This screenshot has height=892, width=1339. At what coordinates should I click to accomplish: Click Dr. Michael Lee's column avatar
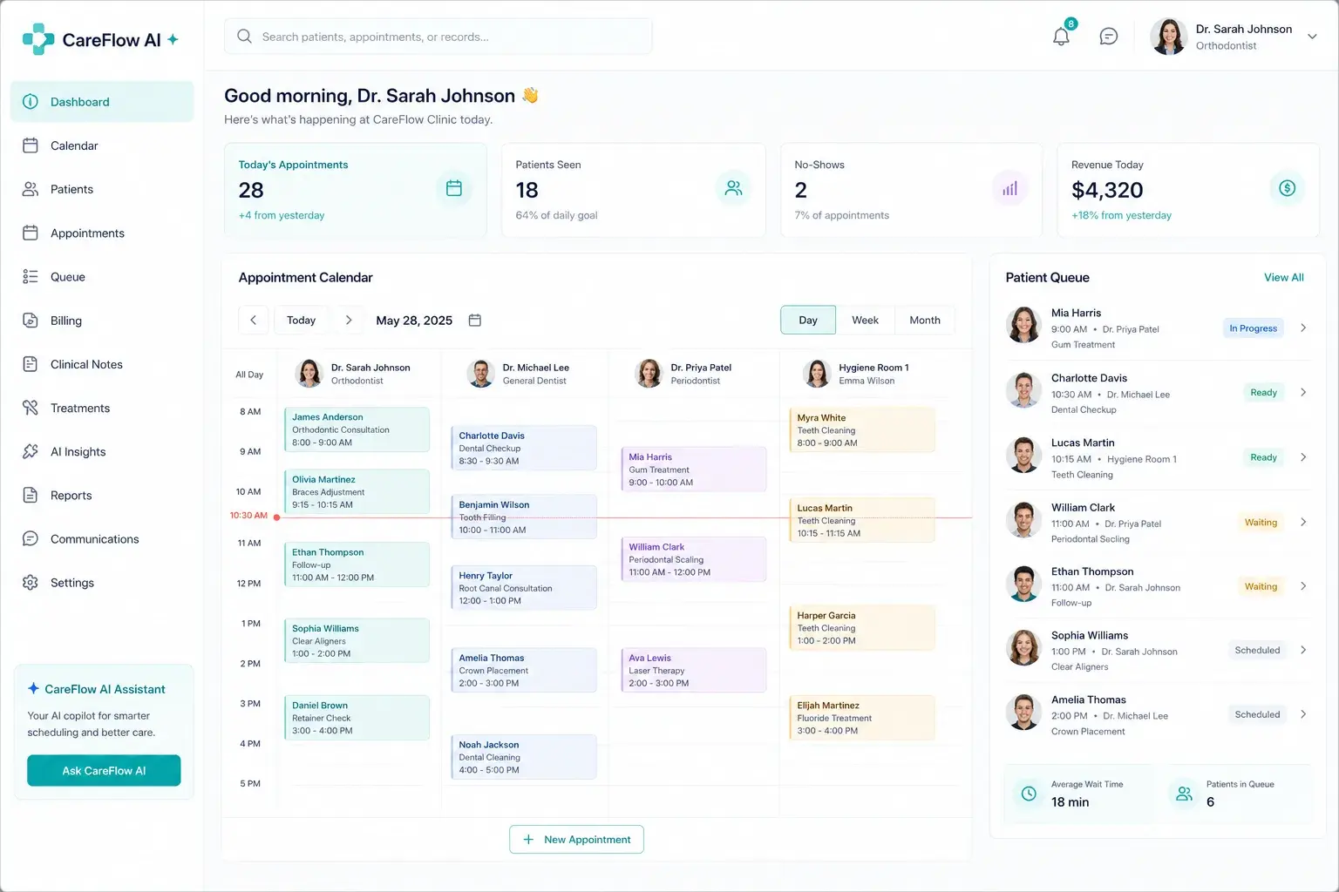pyautogui.click(x=480, y=374)
